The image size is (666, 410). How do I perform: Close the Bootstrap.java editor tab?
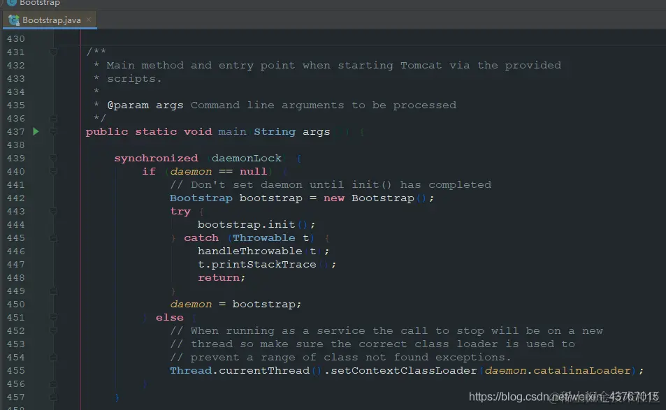pyautogui.click(x=89, y=20)
